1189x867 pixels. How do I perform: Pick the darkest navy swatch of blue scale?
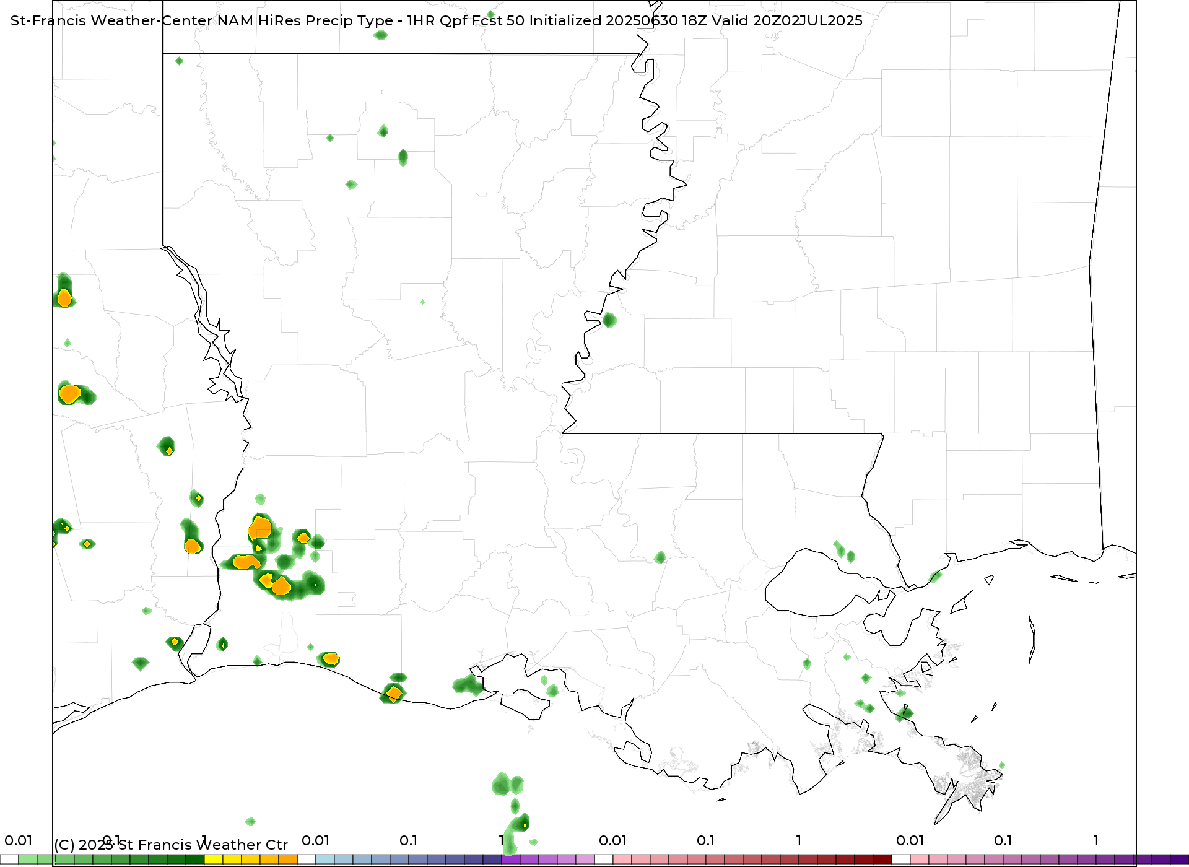click(x=492, y=860)
